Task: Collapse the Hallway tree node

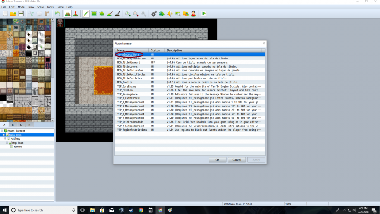Action: coord(5,139)
